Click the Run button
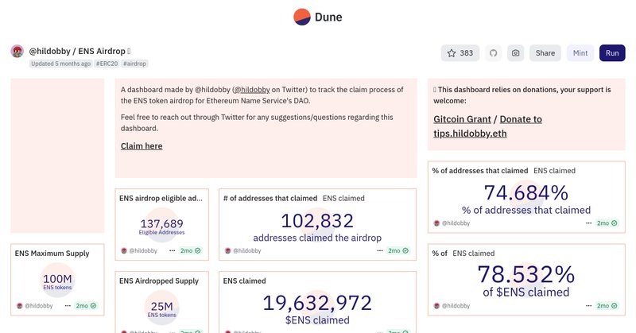This screenshot has height=333, width=636. [x=612, y=53]
